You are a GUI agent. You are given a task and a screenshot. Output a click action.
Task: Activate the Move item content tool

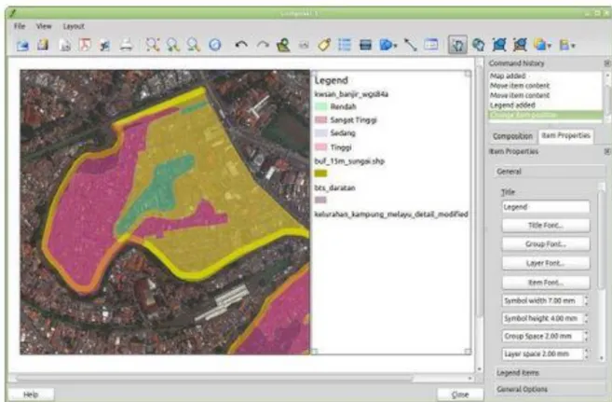click(478, 45)
